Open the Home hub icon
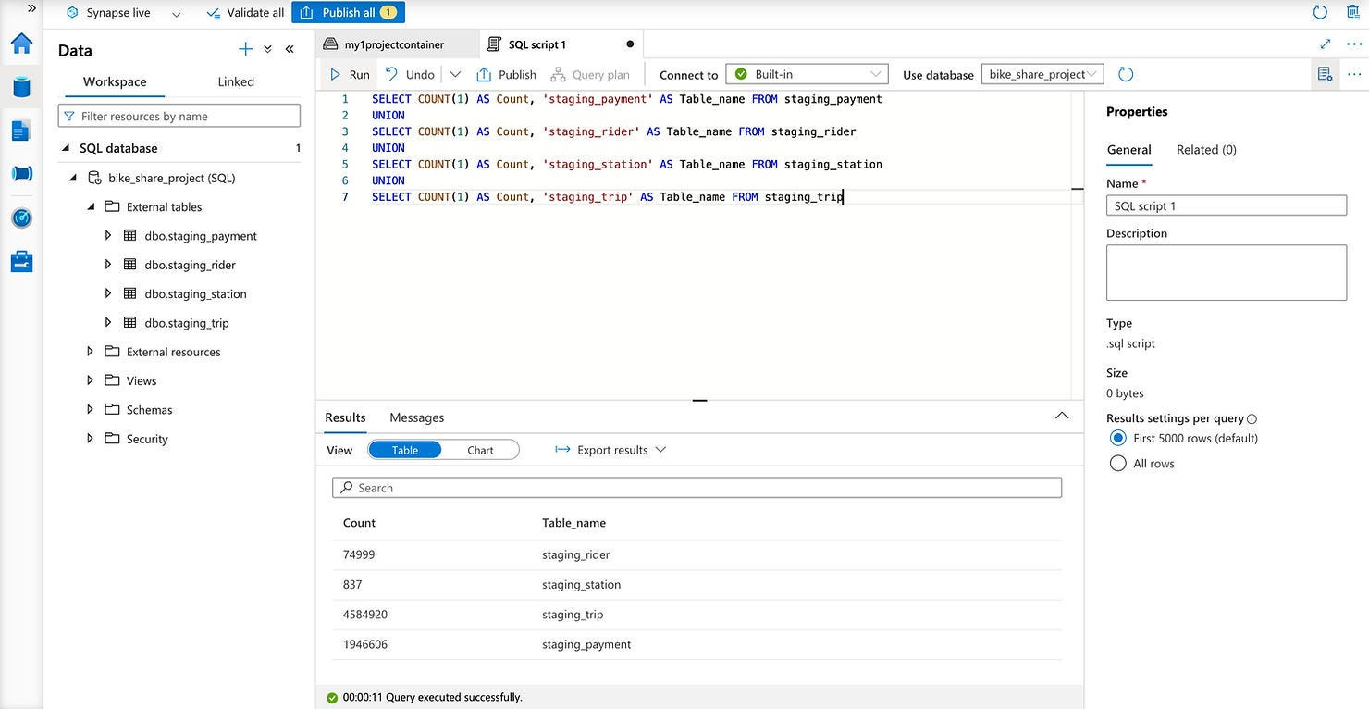 click(21, 44)
